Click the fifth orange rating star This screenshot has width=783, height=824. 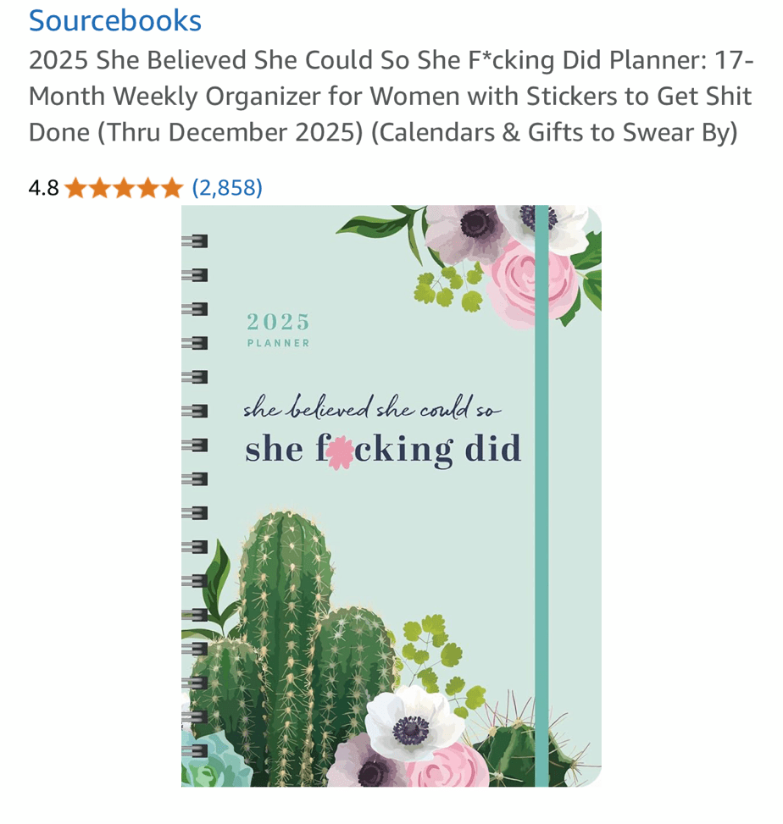click(x=170, y=187)
